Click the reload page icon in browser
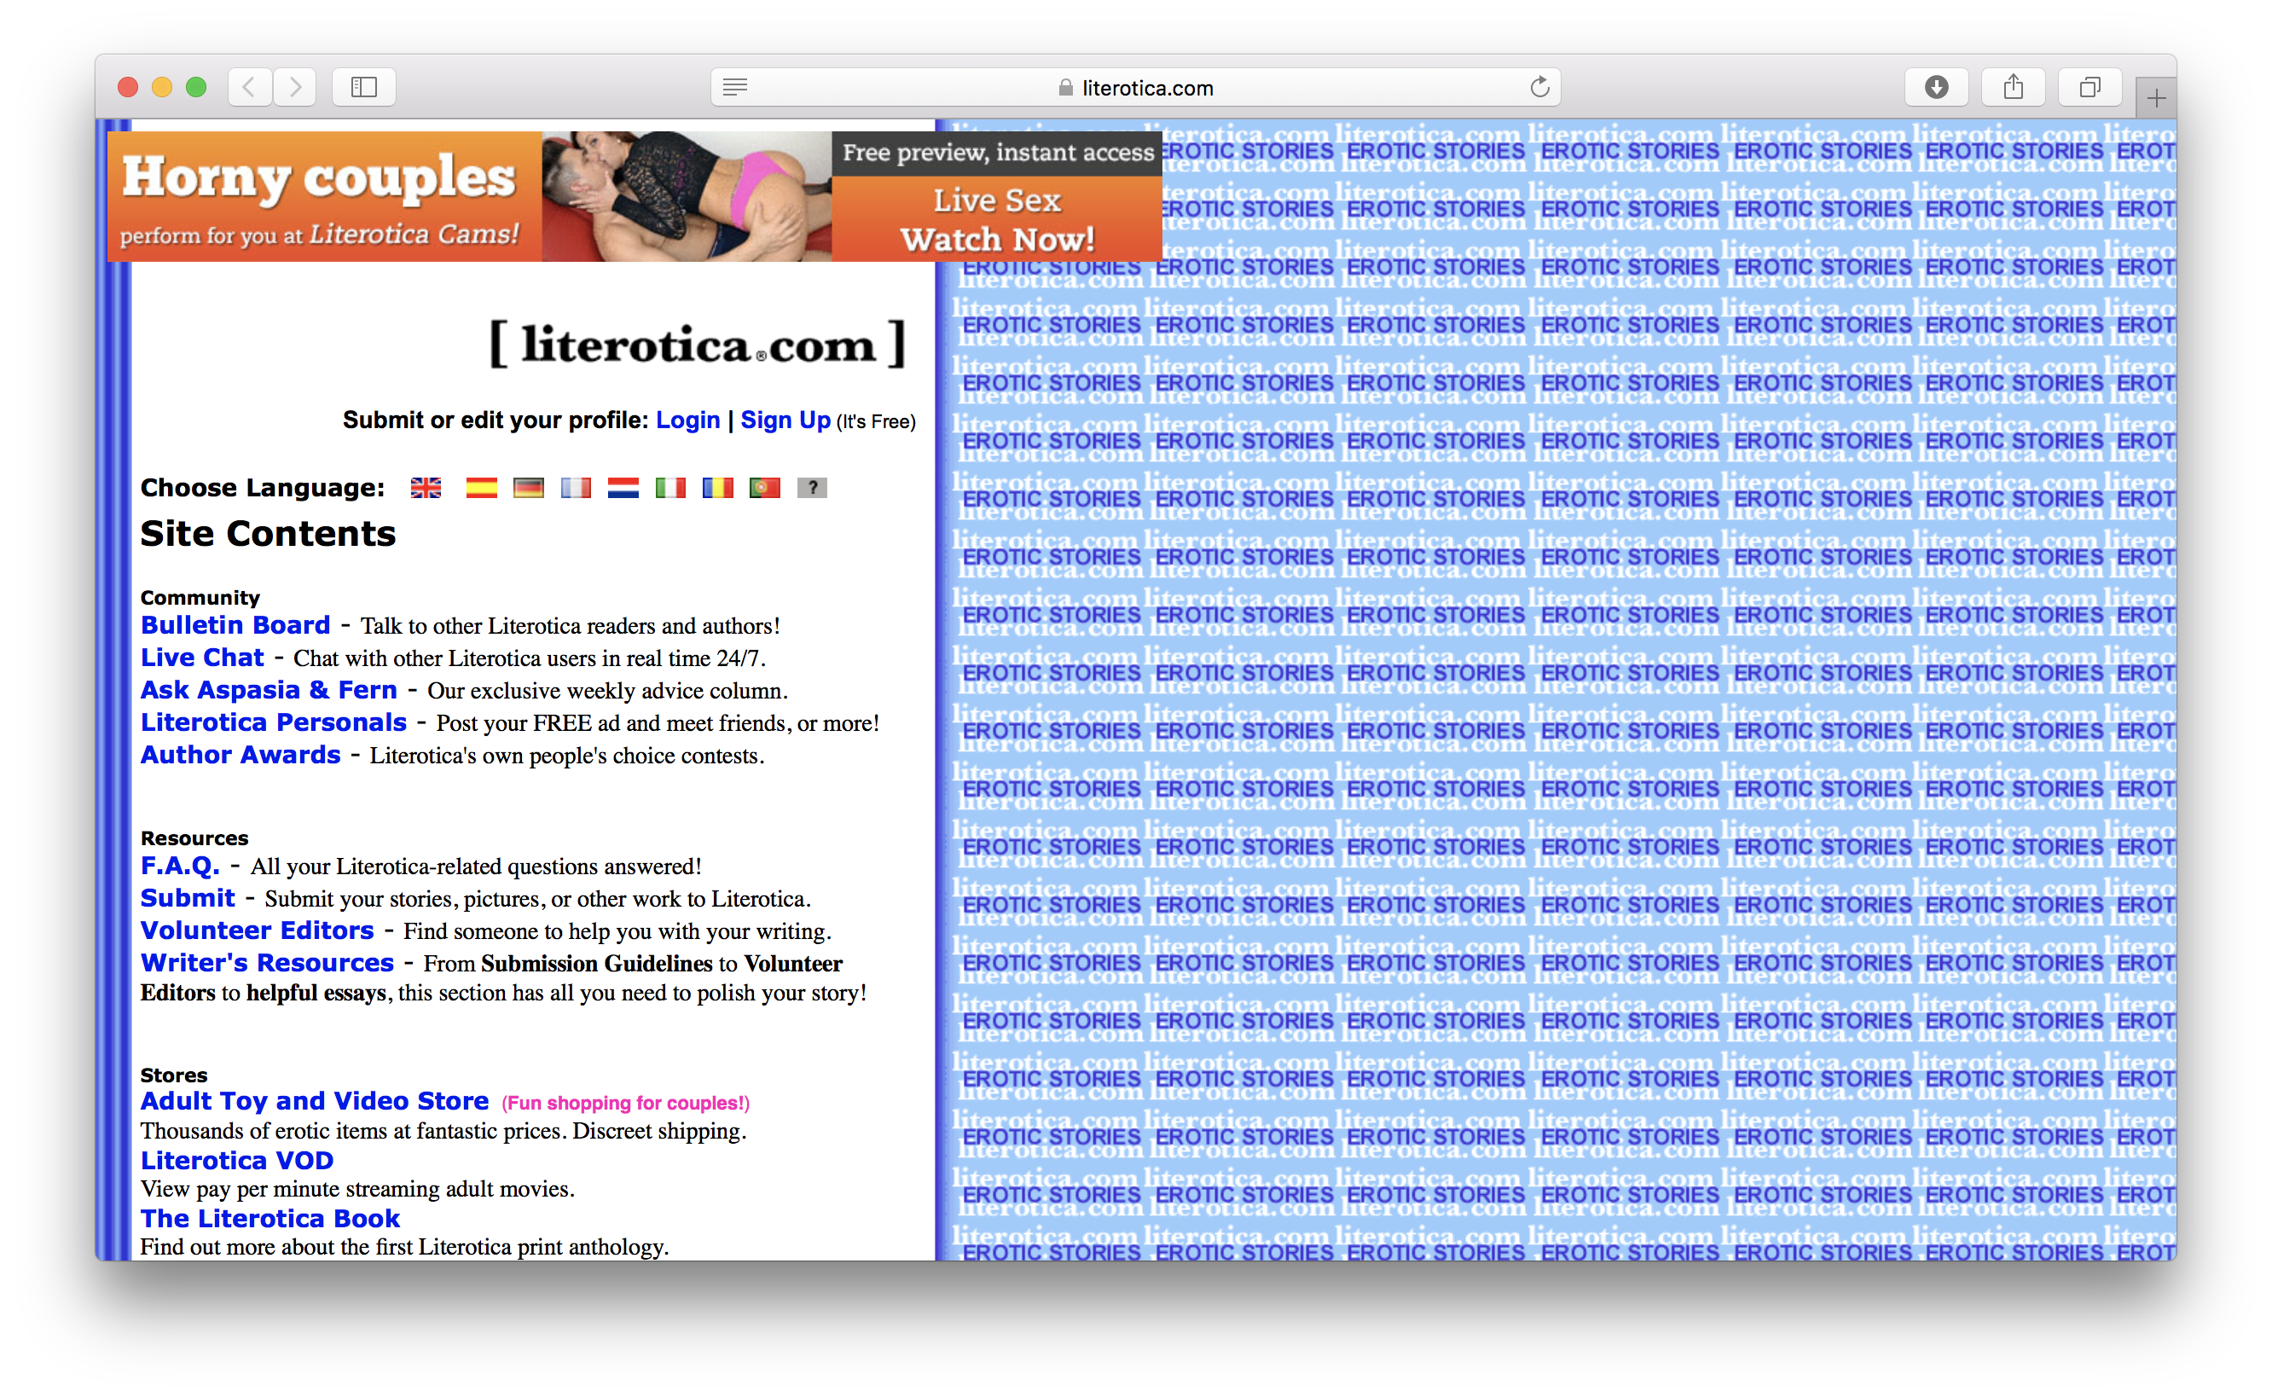Viewport: 2272px width, 1397px height. tap(1542, 86)
